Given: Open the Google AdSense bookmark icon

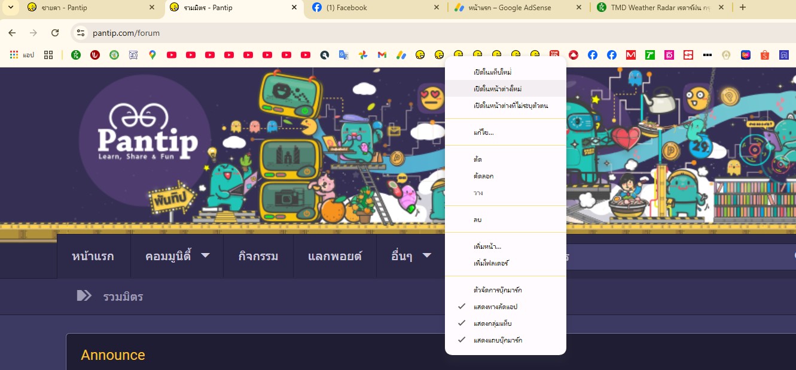Looking at the screenshot, I should click(401, 55).
